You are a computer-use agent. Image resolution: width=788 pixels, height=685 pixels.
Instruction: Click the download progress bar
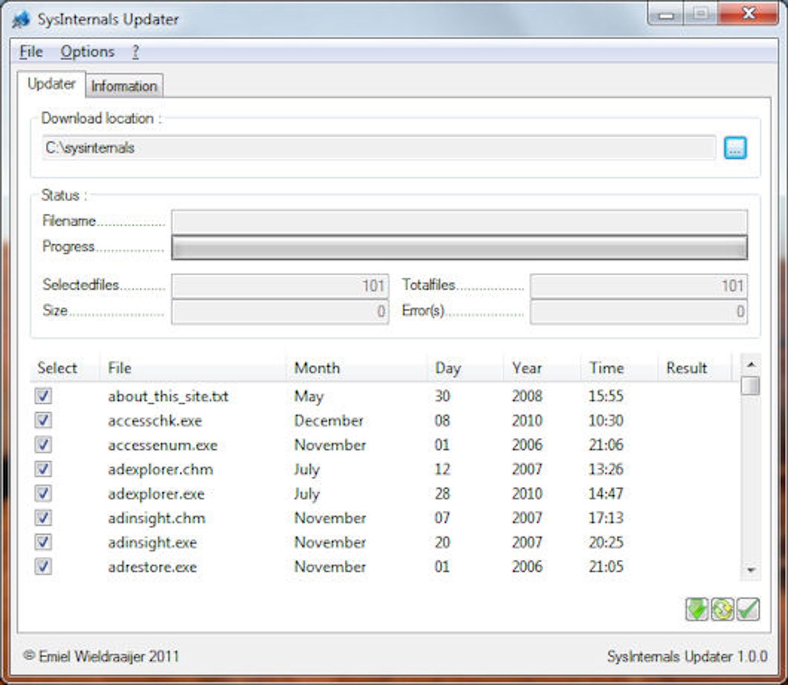[459, 248]
